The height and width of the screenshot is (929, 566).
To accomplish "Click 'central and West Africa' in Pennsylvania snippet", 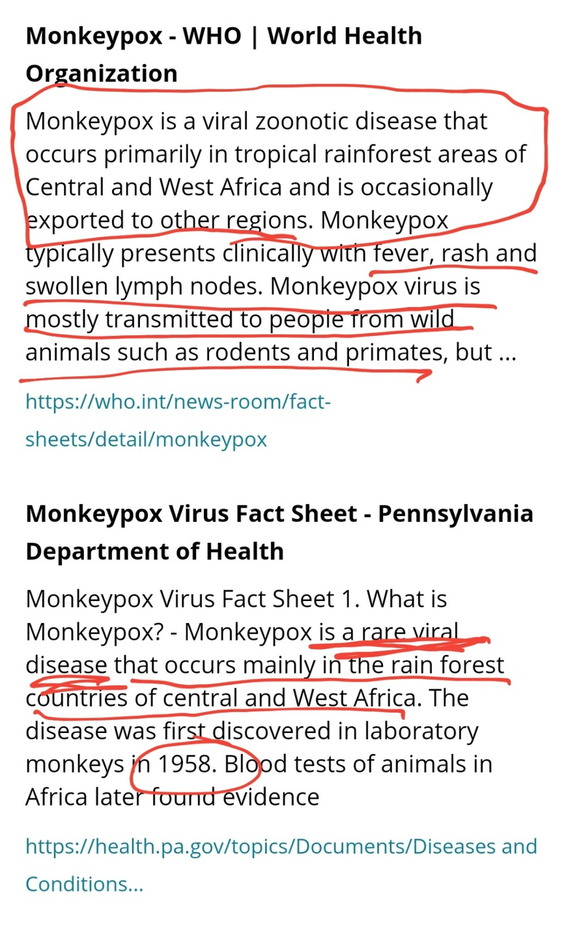I will click(x=290, y=697).
